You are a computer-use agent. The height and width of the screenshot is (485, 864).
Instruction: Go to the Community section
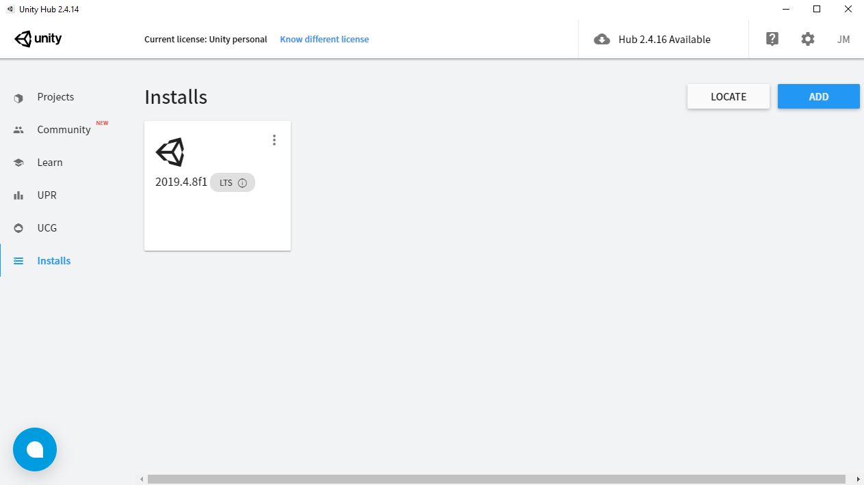(x=64, y=130)
